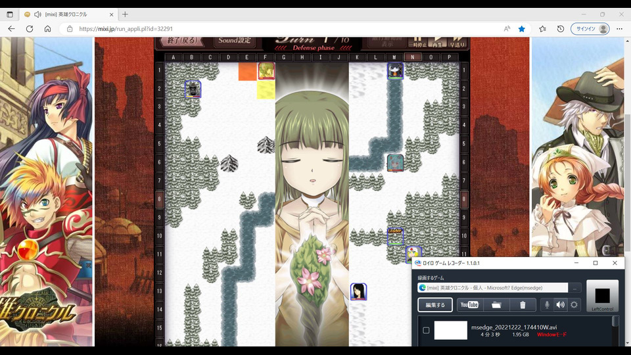Click the orange highlighted tile at E1
This screenshot has width=631, height=355.
click(x=248, y=71)
